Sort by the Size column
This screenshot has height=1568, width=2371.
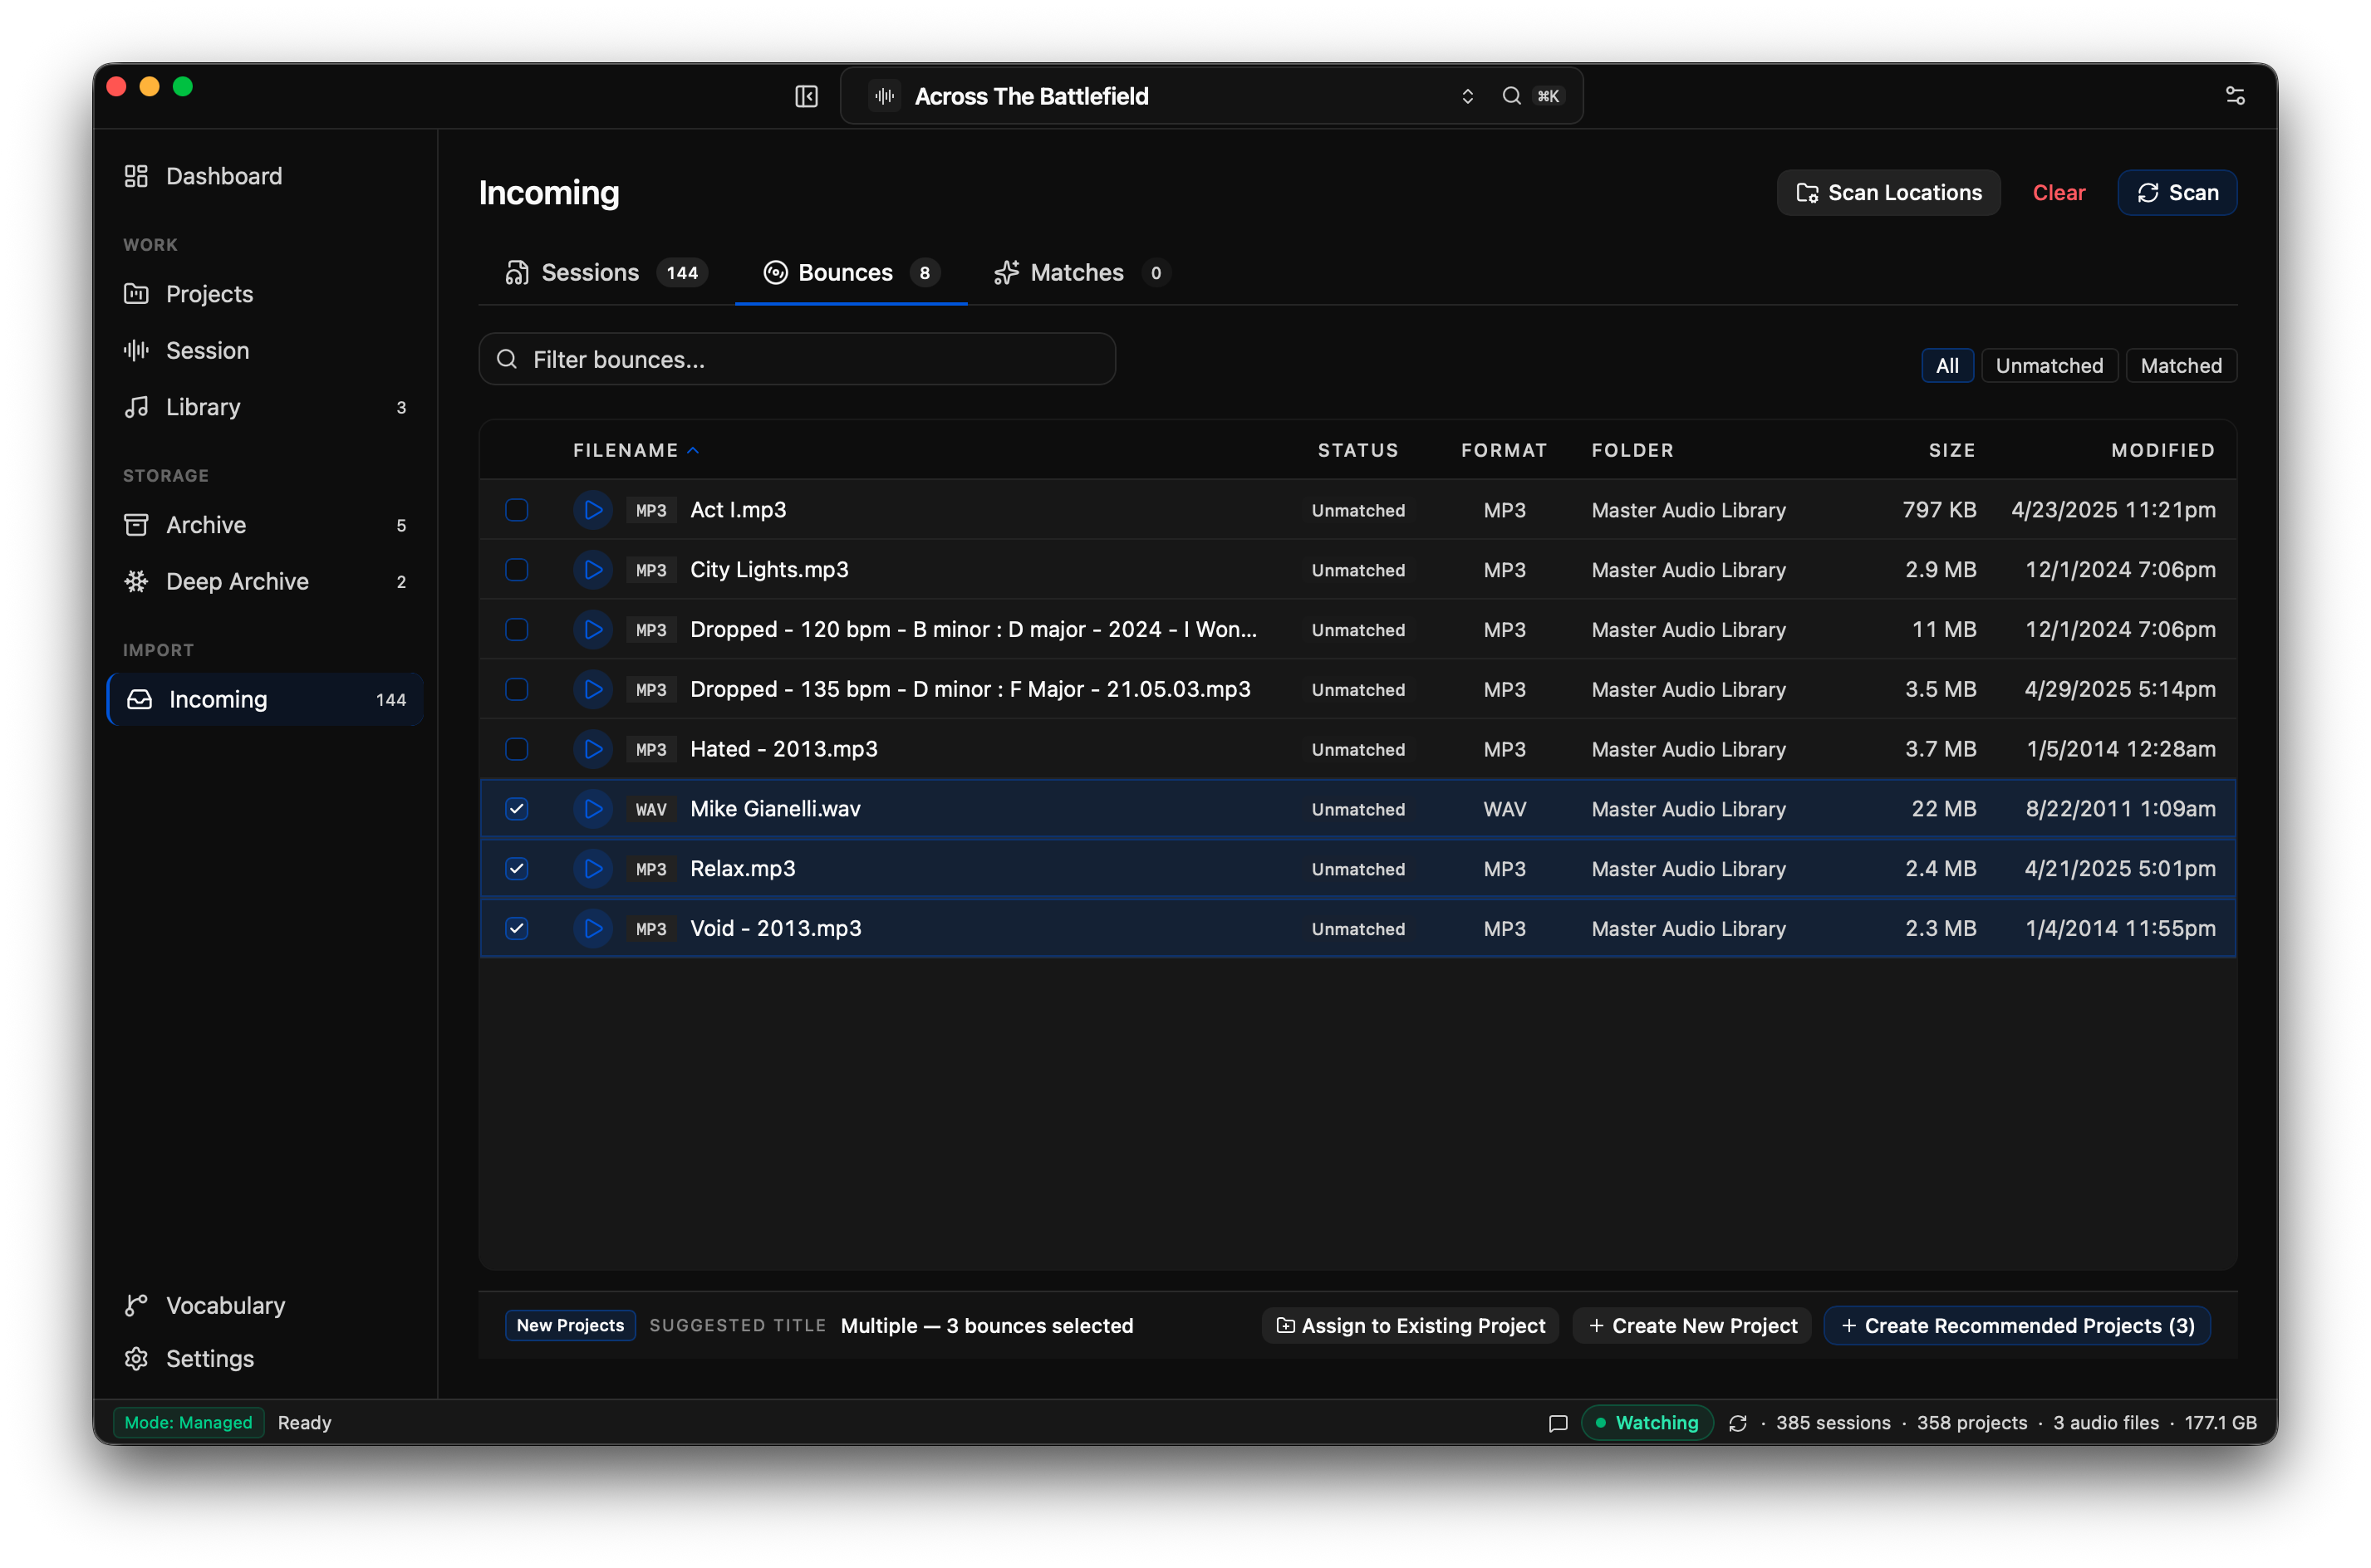coord(1951,451)
